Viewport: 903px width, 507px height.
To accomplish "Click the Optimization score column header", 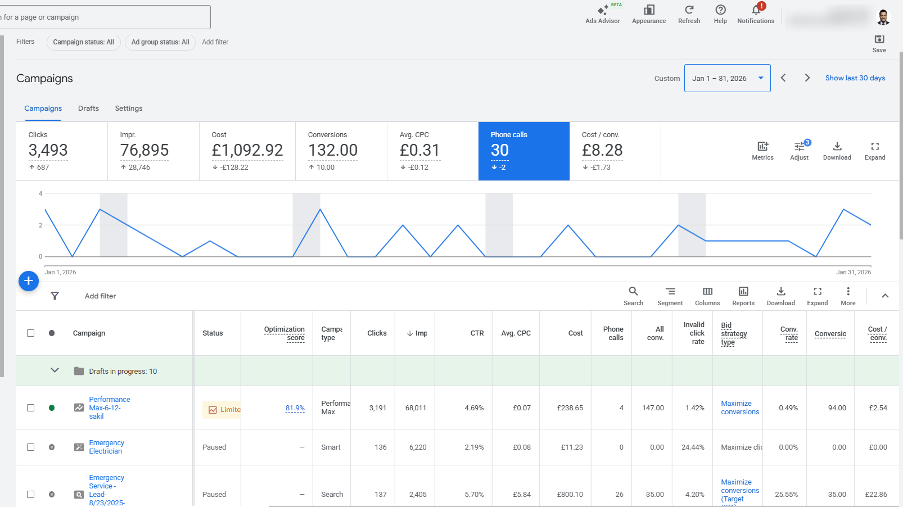I will [285, 333].
